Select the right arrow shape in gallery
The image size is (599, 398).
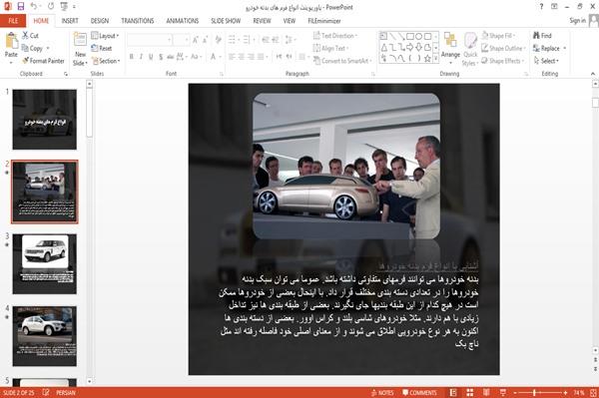click(x=410, y=47)
